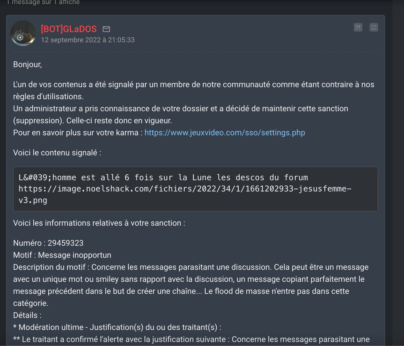Image resolution: width=404 pixels, height=346 pixels.
Task: Click the sad-face report icon
Action: point(374,27)
